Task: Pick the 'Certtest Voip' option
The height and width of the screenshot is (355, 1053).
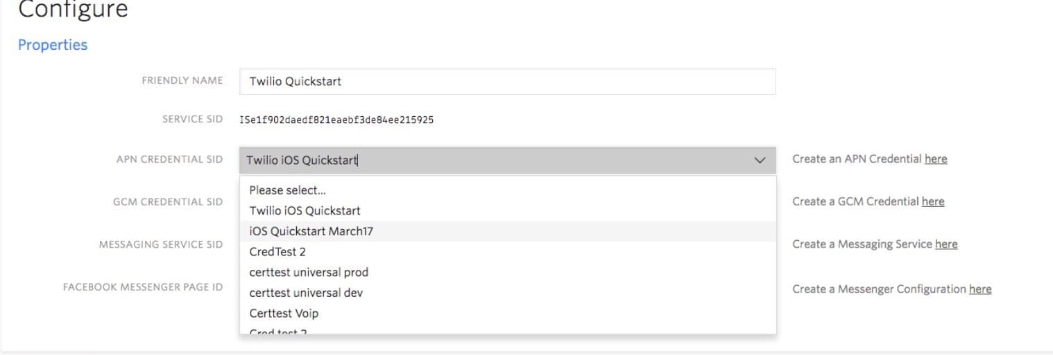Action: [x=284, y=313]
